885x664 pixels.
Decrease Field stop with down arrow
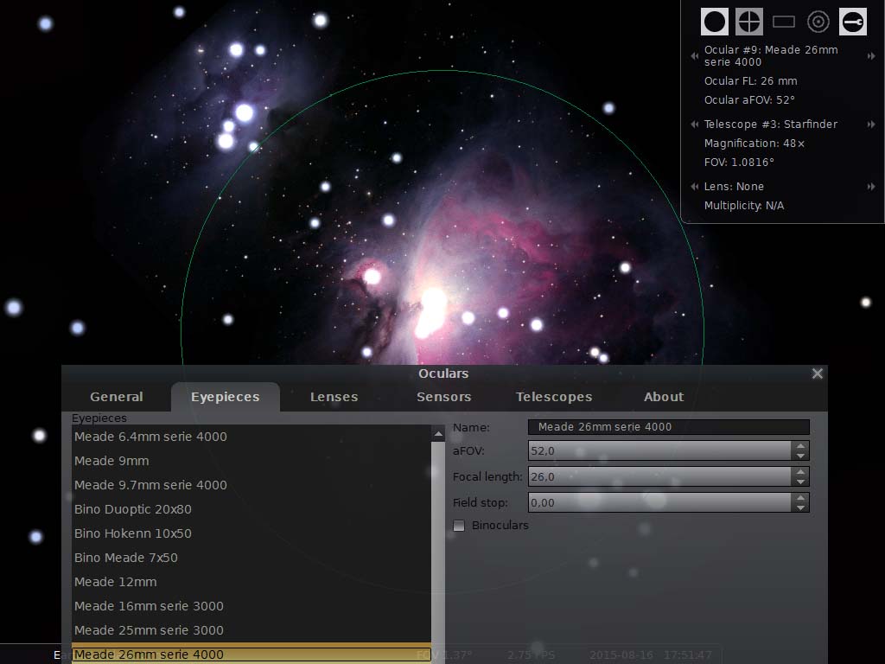click(800, 507)
